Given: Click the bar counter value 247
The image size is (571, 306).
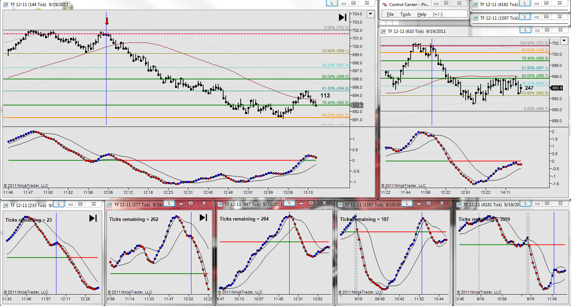Looking at the screenshot, I should click(x=529, y=88).
